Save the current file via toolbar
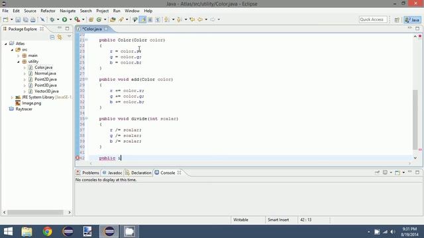This screenshot has height=238, width=424. 18,19
